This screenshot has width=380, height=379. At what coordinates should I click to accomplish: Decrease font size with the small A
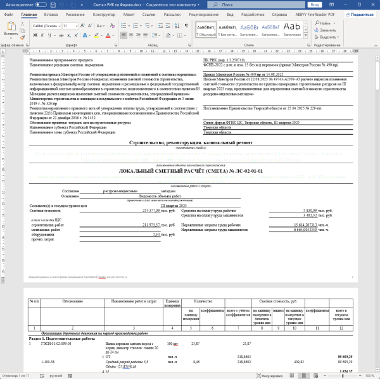[90, 26]
